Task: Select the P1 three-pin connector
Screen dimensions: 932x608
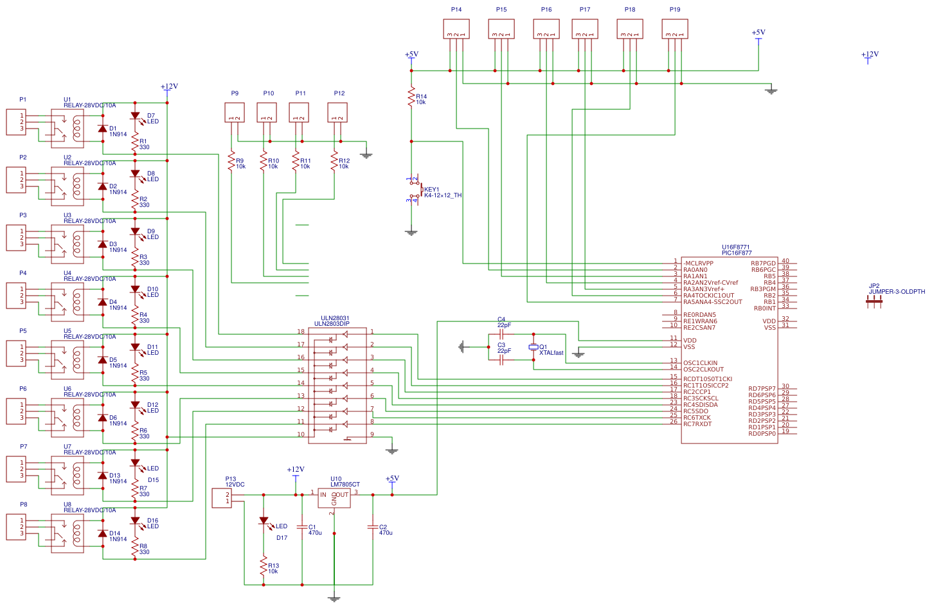Action: pyautogui.click(x=16, y=122)
